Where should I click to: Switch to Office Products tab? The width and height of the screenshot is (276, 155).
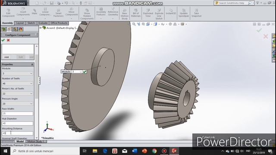pyautogui.click(x=59, y=23)
